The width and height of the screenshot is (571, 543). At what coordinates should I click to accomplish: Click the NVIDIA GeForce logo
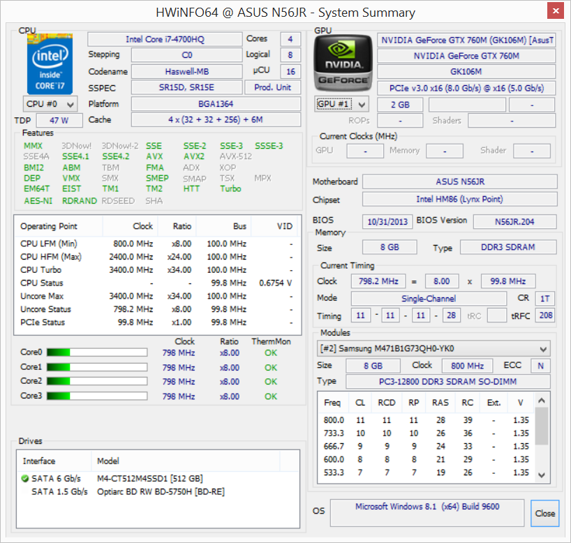tap(343, 63)
